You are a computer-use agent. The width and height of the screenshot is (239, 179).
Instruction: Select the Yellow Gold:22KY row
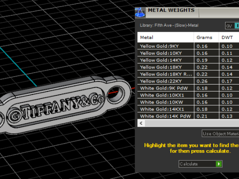(188, 81)
